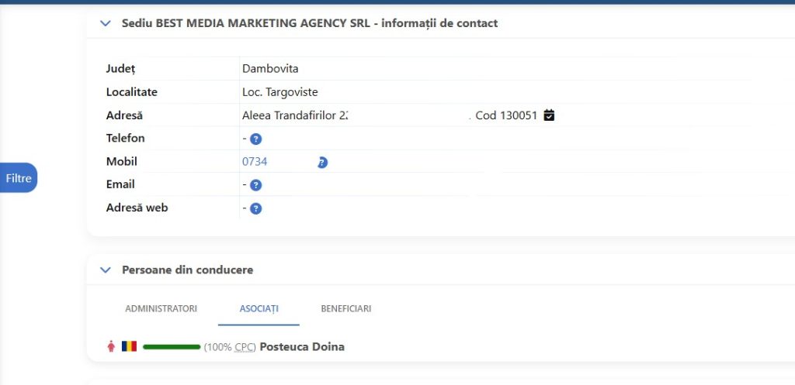Click the help icon next to Telefon
Screen dimensions: 795x385
(255, 139)
